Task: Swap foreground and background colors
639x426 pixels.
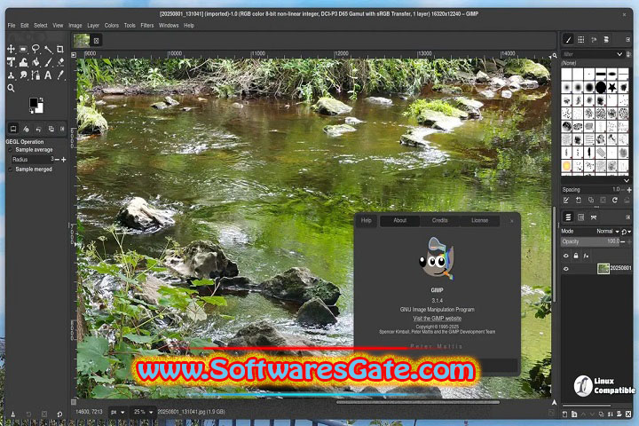Action: tap(41, 99)
